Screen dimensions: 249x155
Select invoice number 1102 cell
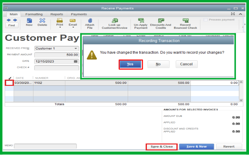point(49,83)
